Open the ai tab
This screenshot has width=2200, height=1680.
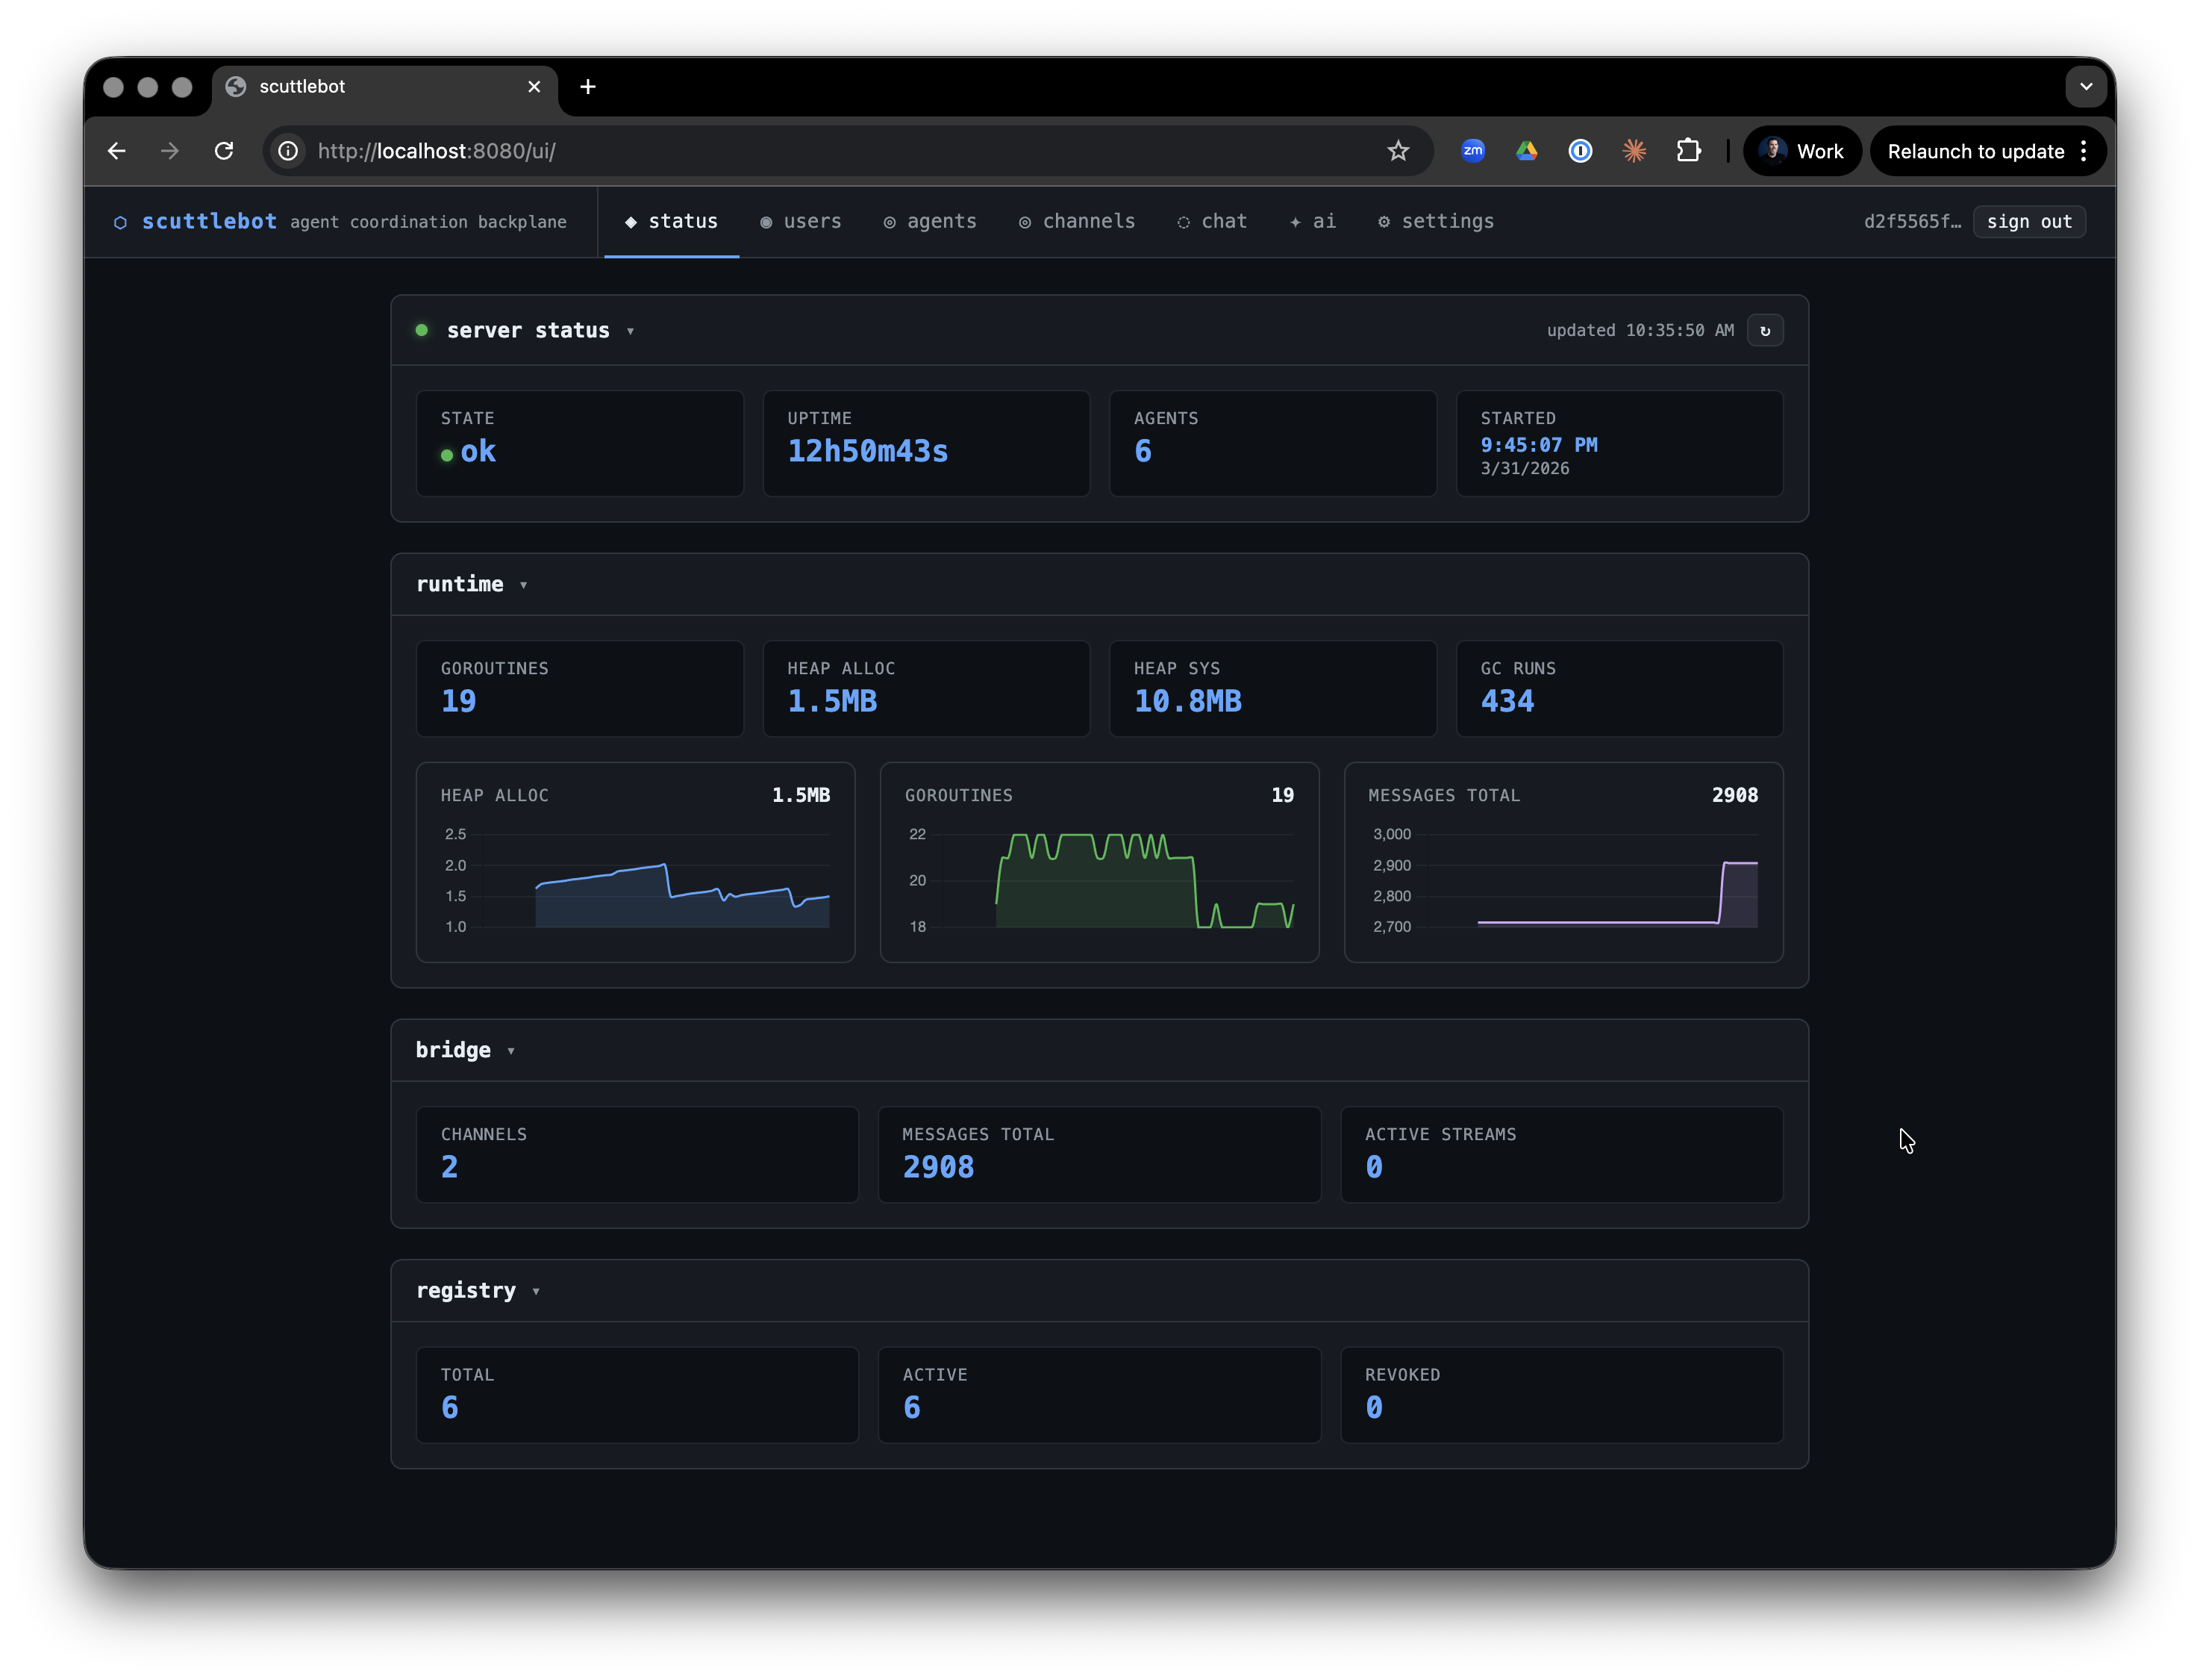pos(1313,221)
